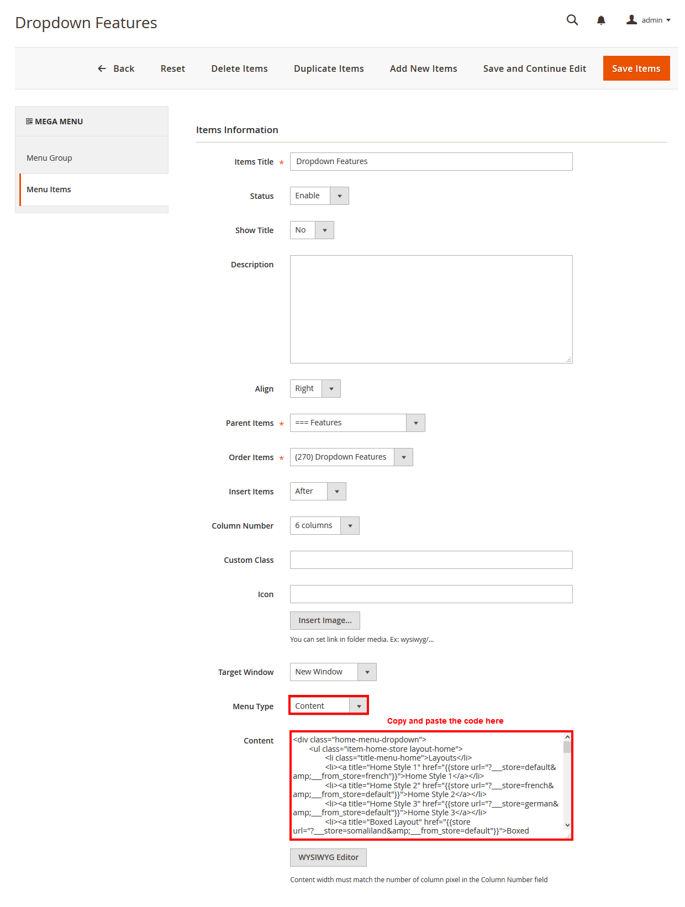
Task: Open notifications bell icon
Action: click(x=601, y=20)
